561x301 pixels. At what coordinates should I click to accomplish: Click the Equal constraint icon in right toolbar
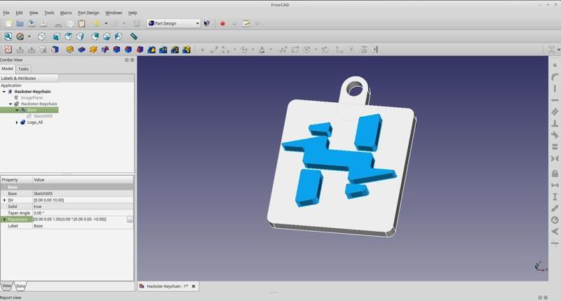[x=555, y=147]
